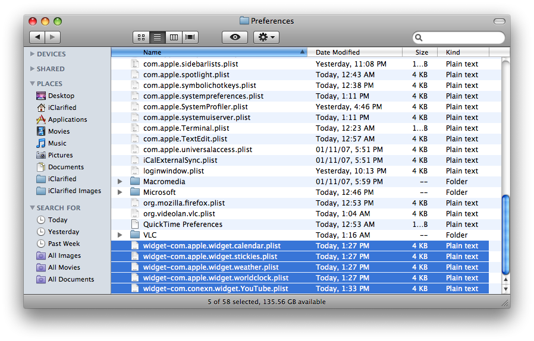
Task: Switch to icon view mode
Action: [141, 37]
